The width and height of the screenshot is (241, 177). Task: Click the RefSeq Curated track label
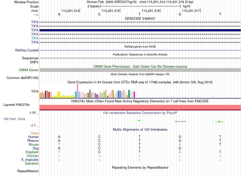27,50
